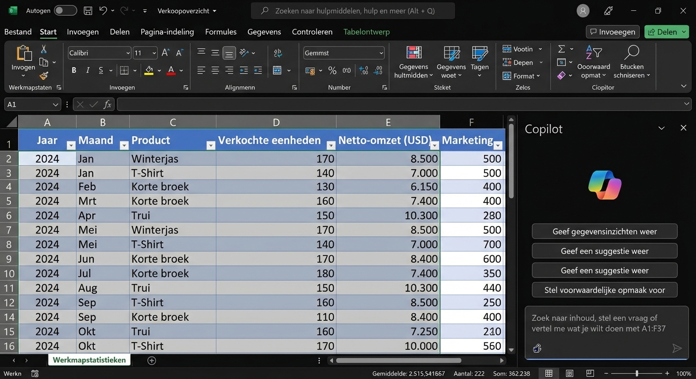Open the font size dropdown

[x=153, y=53]
